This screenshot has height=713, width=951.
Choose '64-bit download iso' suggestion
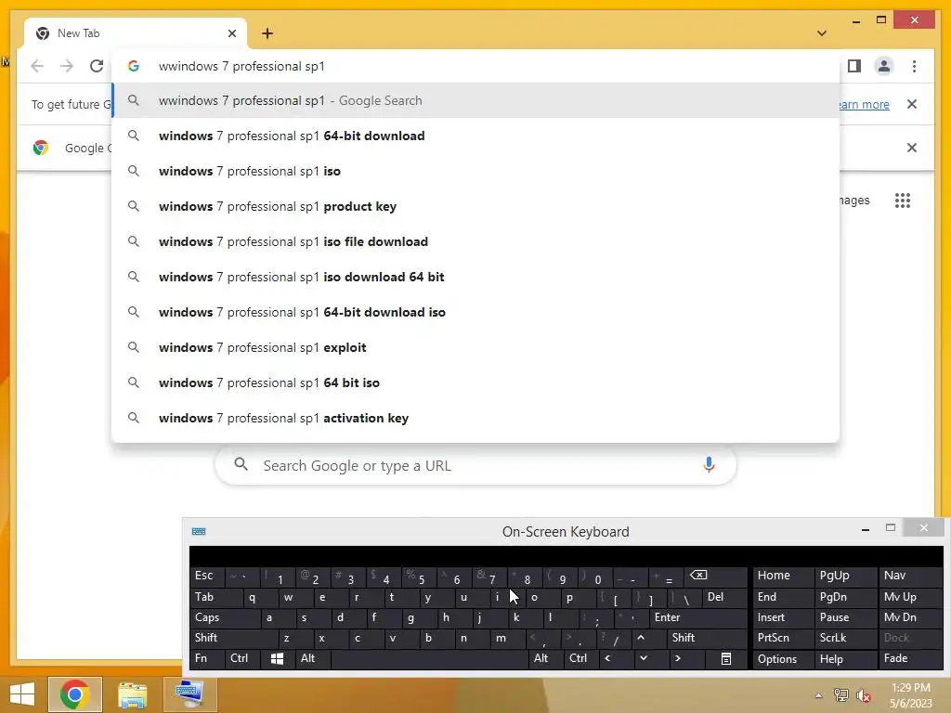pyautogui.click(x=476, y=312)
